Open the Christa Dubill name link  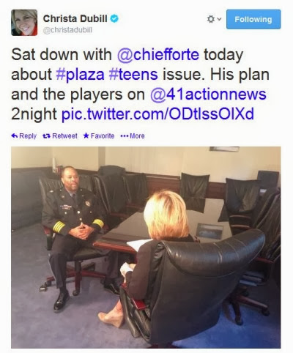75,18
